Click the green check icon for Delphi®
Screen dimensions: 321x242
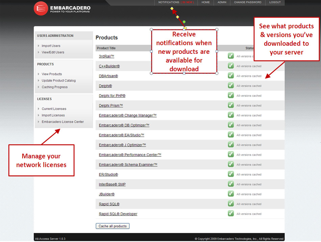(x=231, y=85)
